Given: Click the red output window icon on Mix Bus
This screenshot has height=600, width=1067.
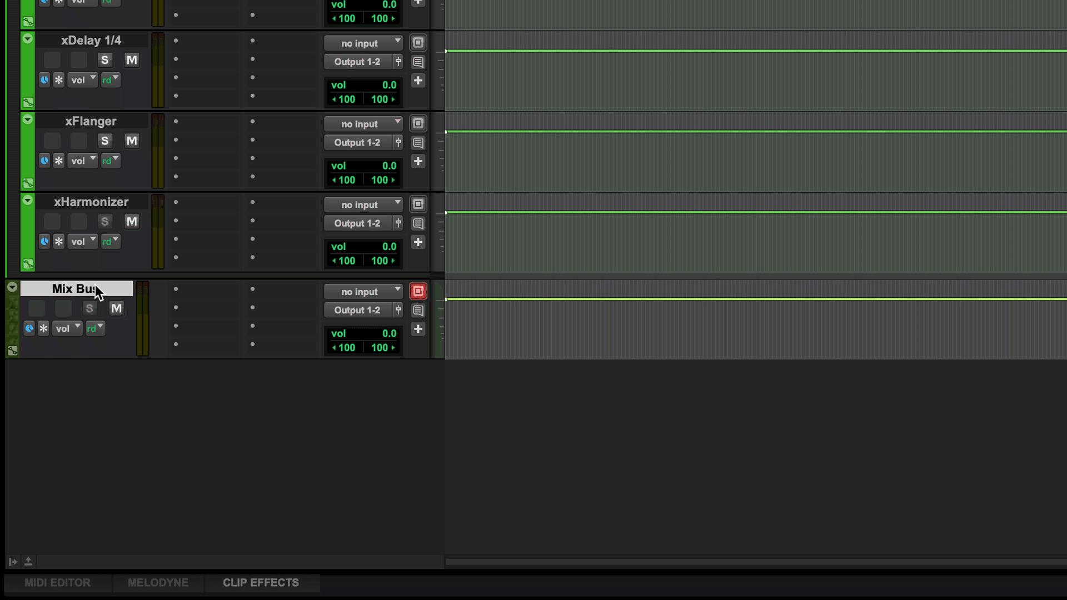Looking at the screenshot, I should click(418, 291).
